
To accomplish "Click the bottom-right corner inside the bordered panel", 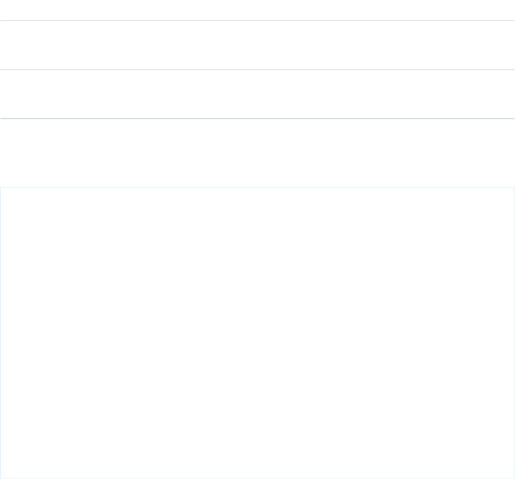I will (510, 474).
